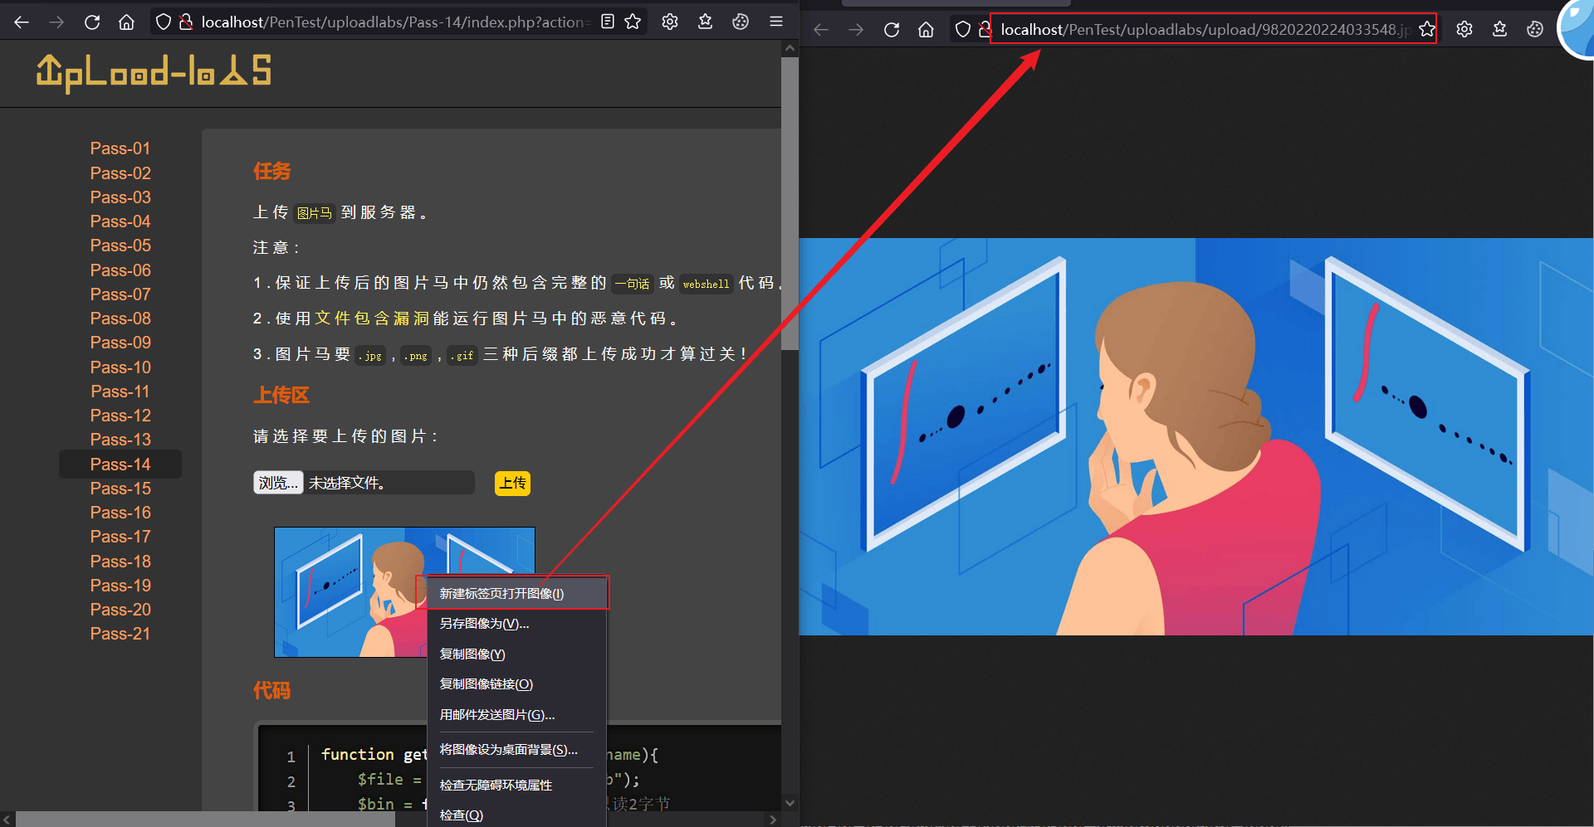
Task: Open Pass-13 in the sidebar
Action: [x=120, y=440]
